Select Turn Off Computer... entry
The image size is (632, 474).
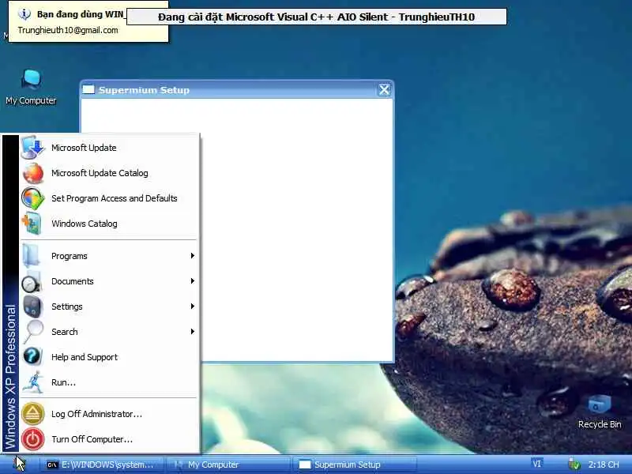point(109,439)
